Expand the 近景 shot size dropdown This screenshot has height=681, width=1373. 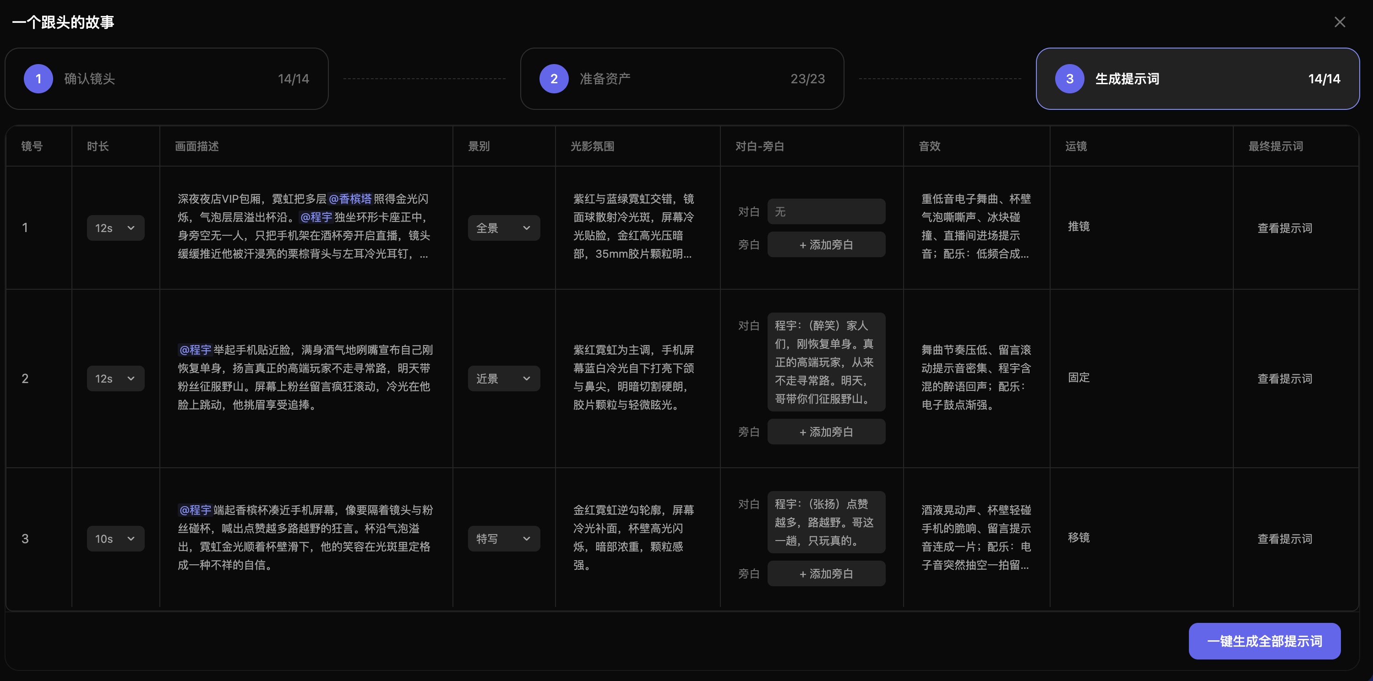click(504, 378)
